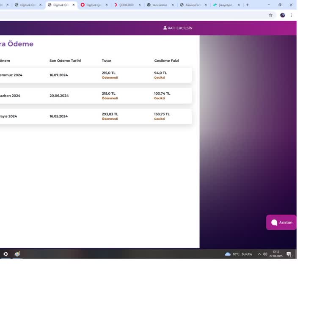Open Settings gear in the taskbar

(x=6, y=254)
